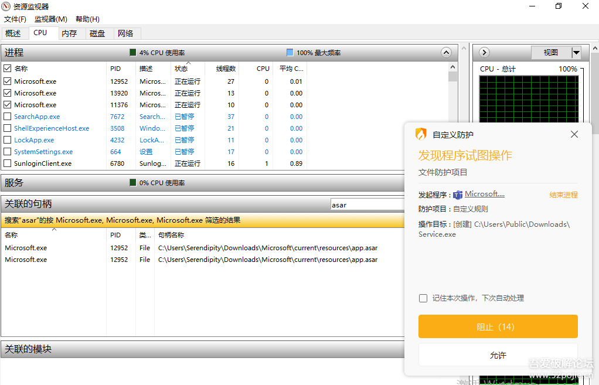
Task: Click the asar handle search field
Action: [x=367, y=205]
